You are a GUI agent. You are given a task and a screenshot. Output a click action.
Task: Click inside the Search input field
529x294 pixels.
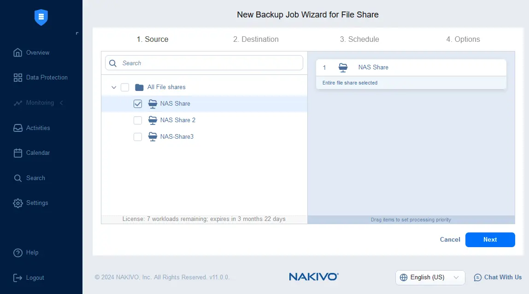click(x=204, y=63)
